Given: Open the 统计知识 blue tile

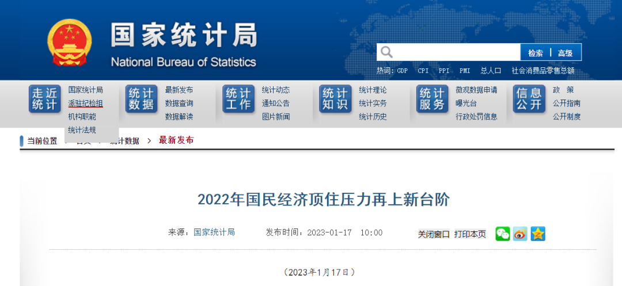Looking at the screenshot, I should [x=335, y=99].
